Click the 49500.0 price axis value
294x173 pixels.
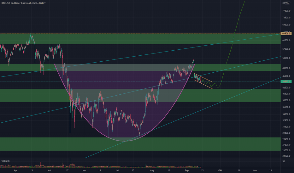pyautogui.click(x=286, y=68)
